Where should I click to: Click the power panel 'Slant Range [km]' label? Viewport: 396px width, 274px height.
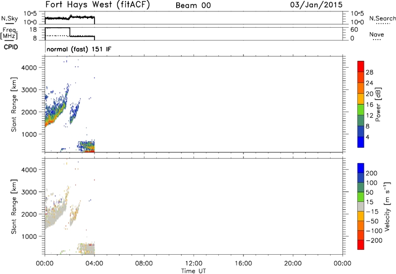click(x=14, y=104)
